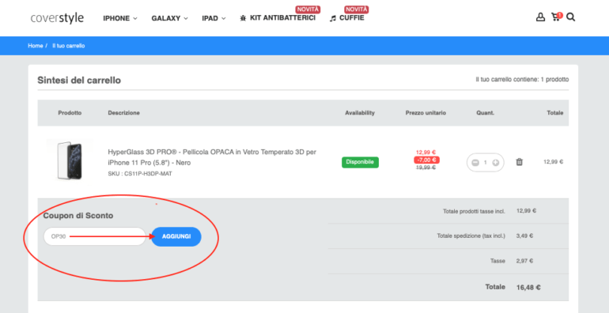Click the Prezzo unitario column header
This screenshot has height=313, width=609.
[x=426, y=113]
